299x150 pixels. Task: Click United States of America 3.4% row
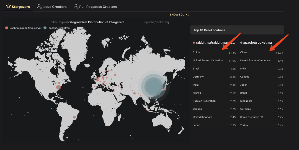[262, 60]
